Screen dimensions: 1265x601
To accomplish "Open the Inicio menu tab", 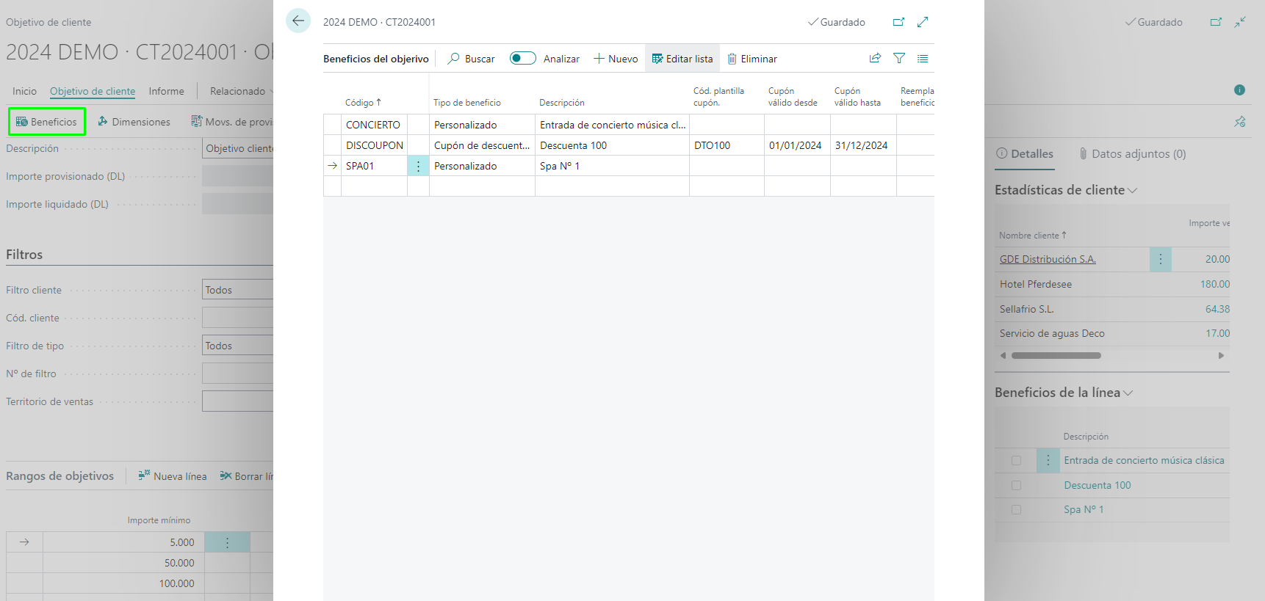I will [24, 91].
